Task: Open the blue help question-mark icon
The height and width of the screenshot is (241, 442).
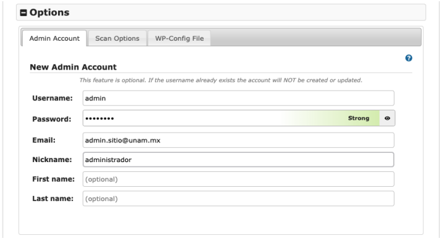Action: click(409, 58)
